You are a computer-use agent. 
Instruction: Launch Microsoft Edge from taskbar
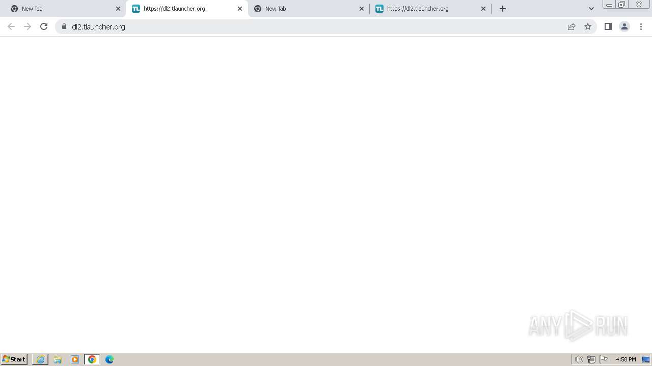click(110, 359)
